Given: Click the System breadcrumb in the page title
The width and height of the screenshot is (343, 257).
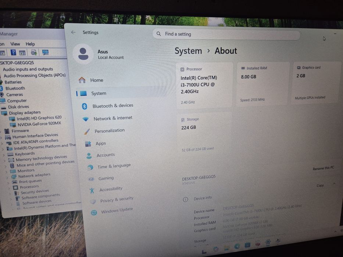Looking at the screenshot, I should 188,51.
